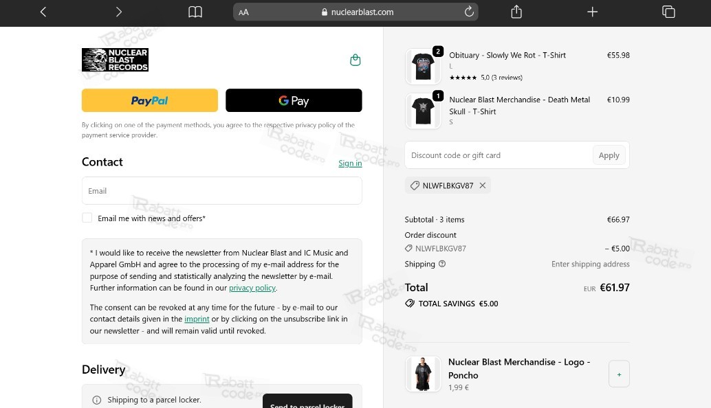Click the parcel locker info icon
711x408 pixels.
(x=96, y=400)
